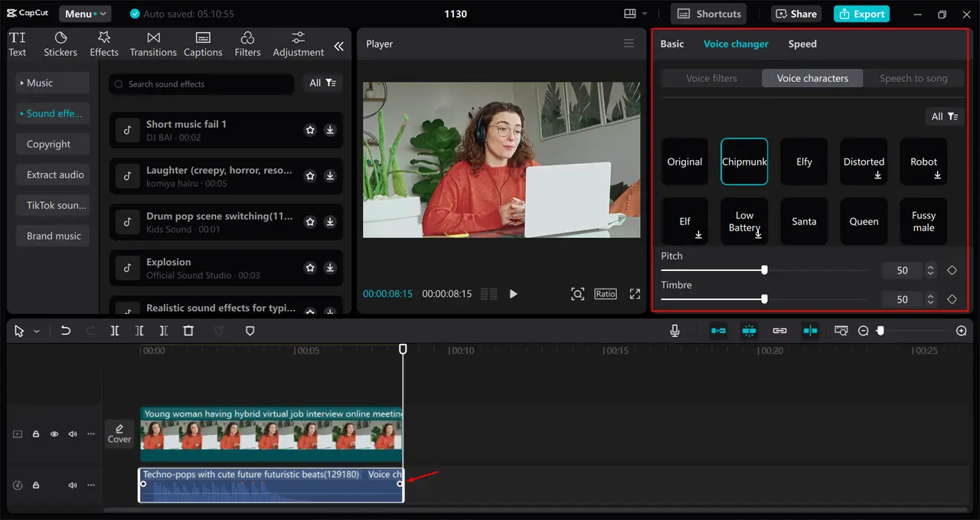
Task: Switch to the Voice filters tab
Action: [710, 77]
